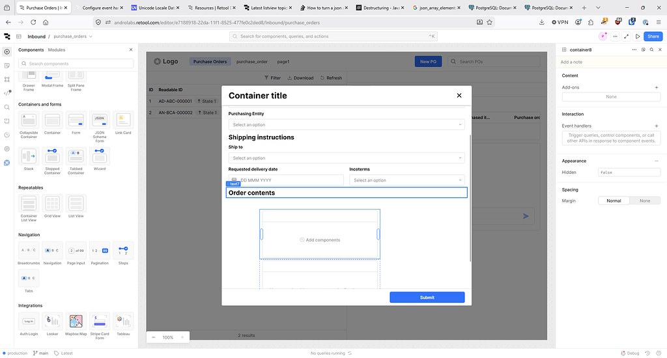667x358 pixels.
Task: Add the Grid View component
Action: 52,206
